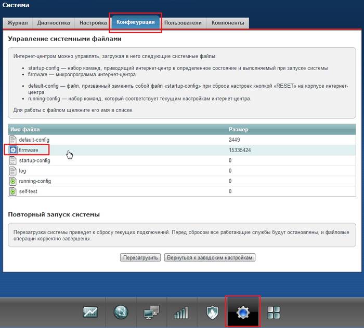Image resolution: width=364 pixels, height=328 pixels.
Task: Click the self-test file icon
Action: (x=14, y=192)
